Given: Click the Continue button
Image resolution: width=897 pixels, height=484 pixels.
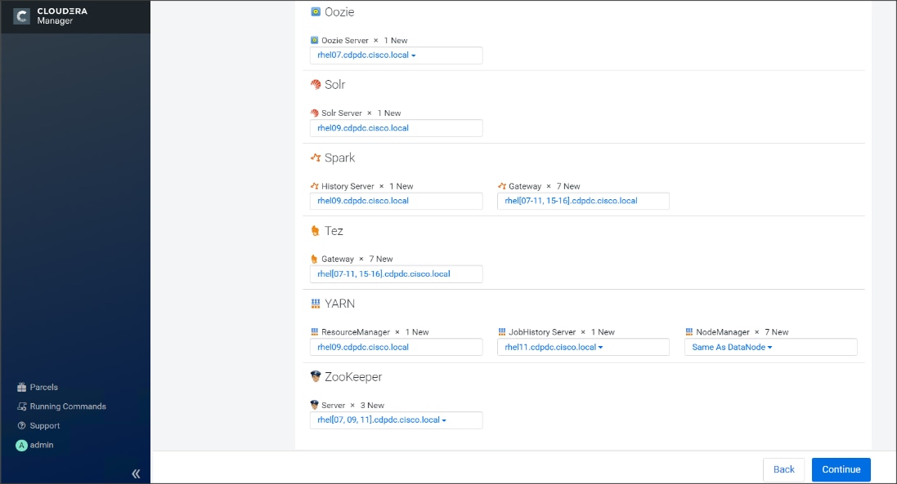Looking at the screenshot, I should [841, 470].
